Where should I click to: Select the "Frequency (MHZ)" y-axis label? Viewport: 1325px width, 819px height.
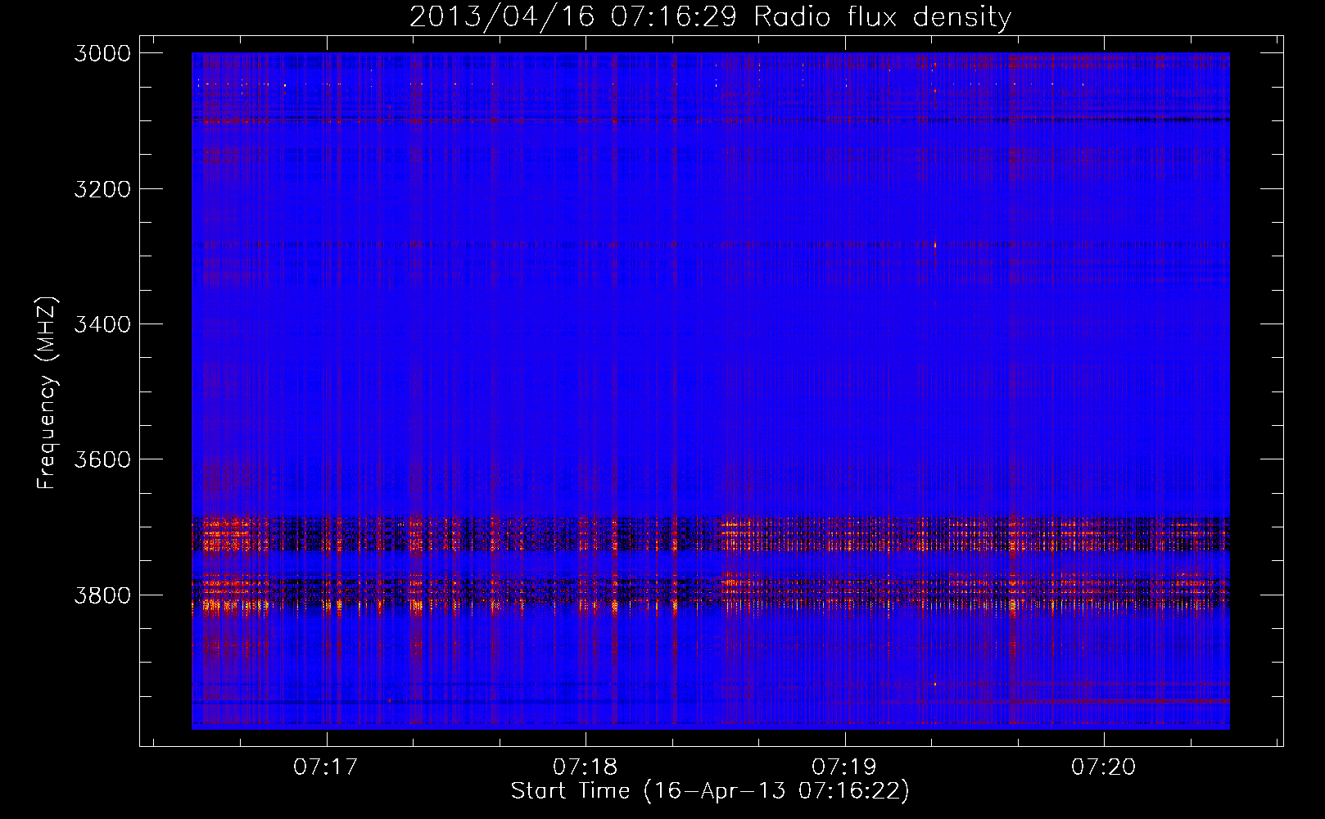tap(47, 393)
